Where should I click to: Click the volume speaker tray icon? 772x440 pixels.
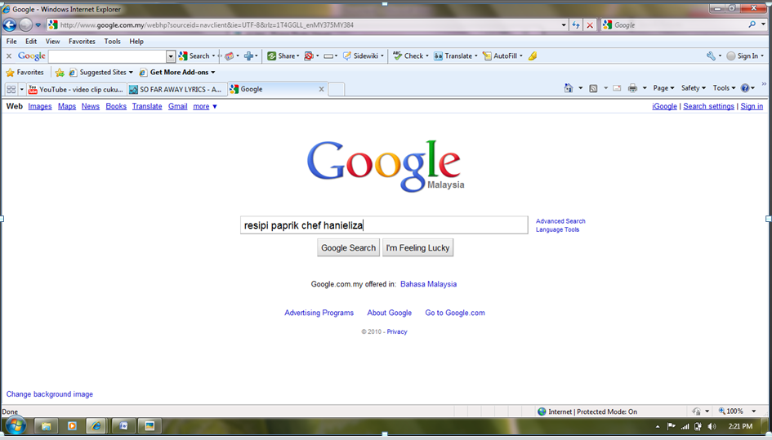click(x=712, y=426)
